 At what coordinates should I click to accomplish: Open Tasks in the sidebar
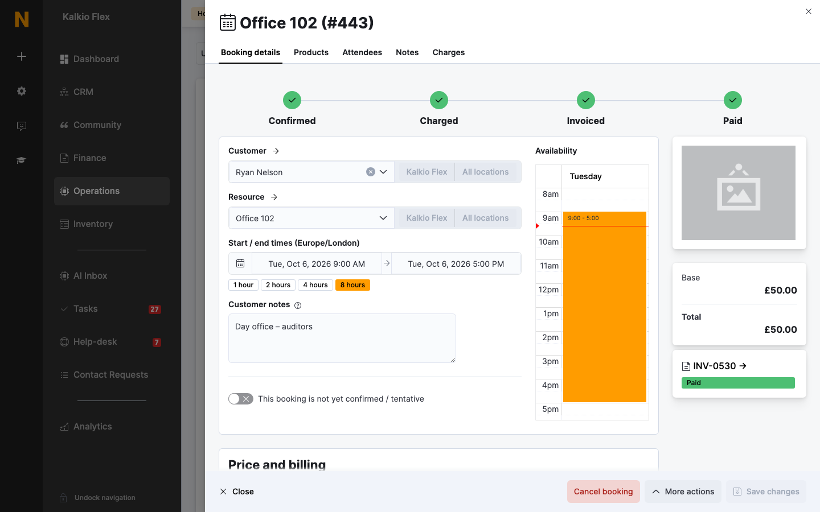[x=112, y=309]
